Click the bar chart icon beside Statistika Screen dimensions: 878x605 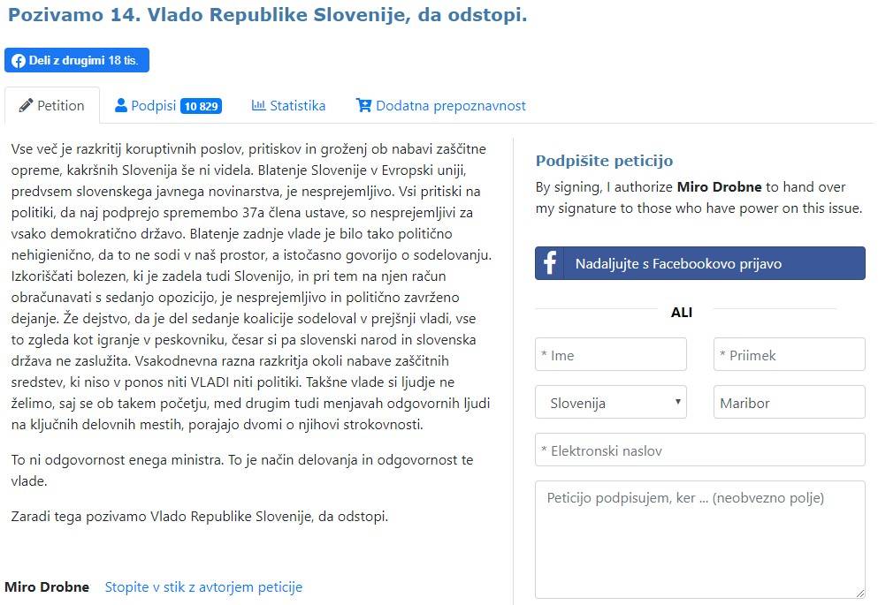pos(258,106)
